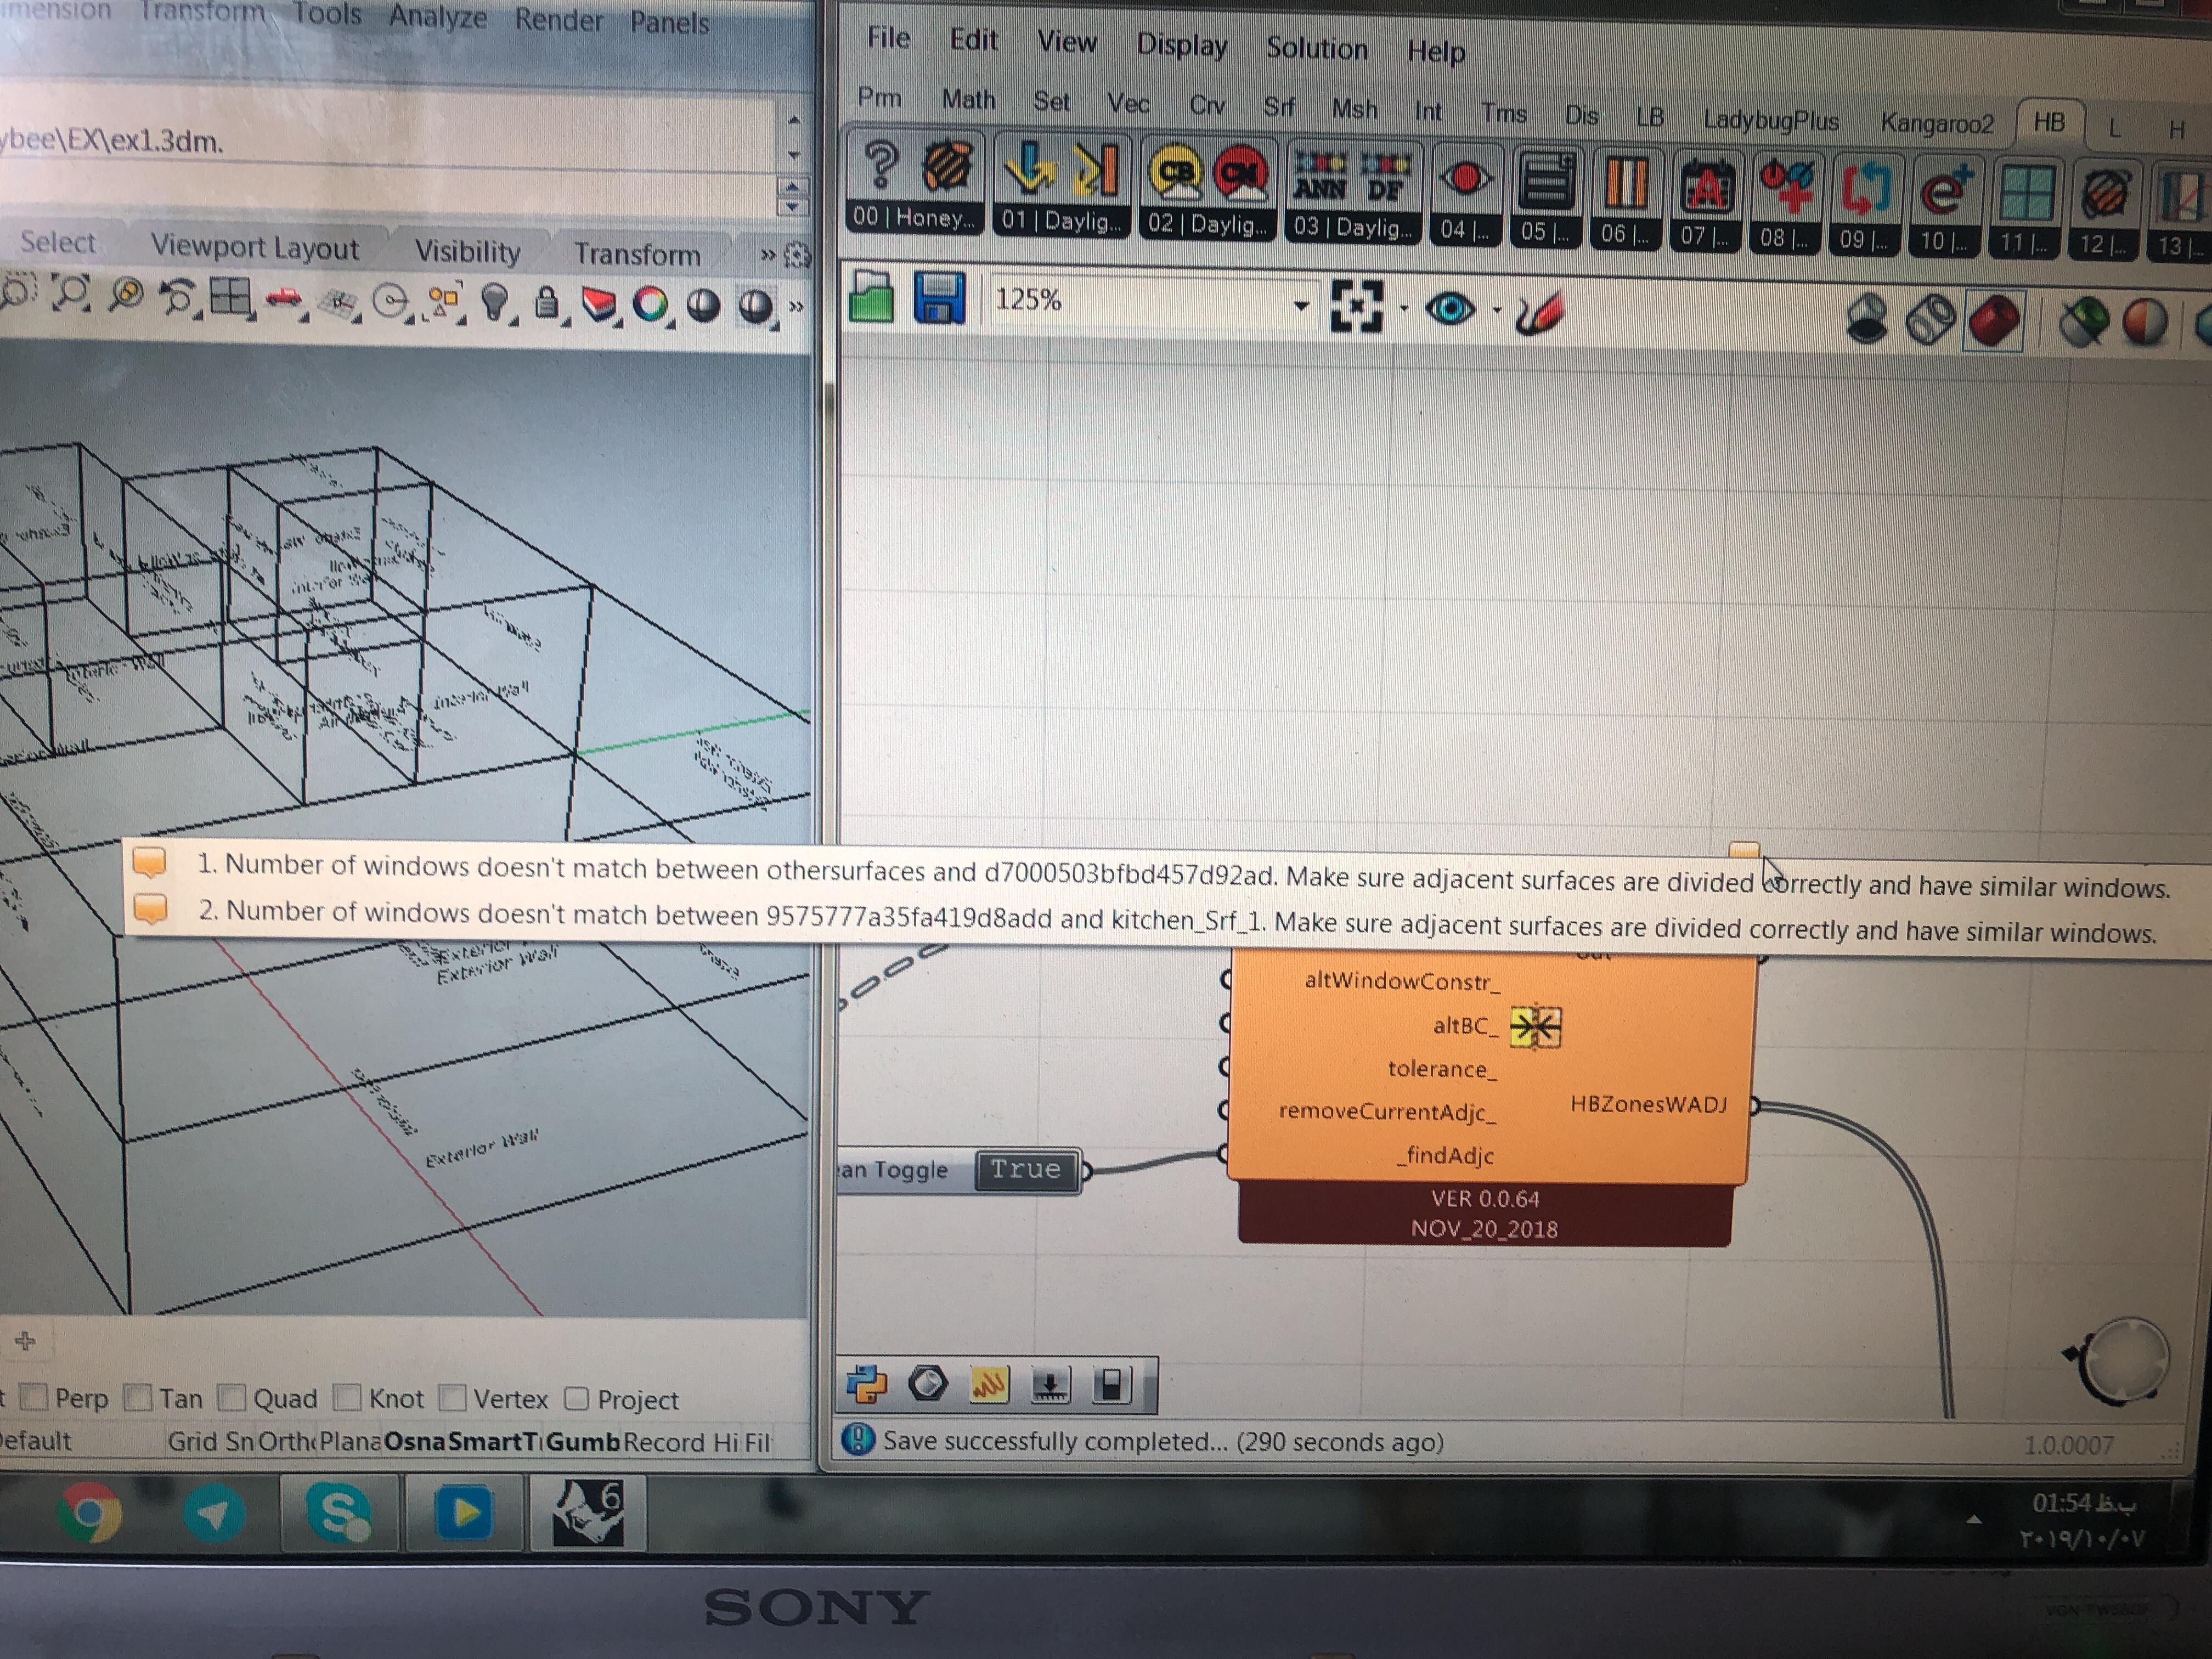Enable the Vertex osnap checkbox
The width and height of the screenshot is (2212, 1659).
(x=452, y=1397)
